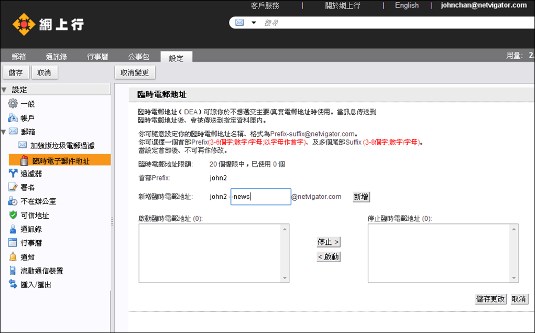
Task: Click up arrow of 停止臨時電郵地址 scrollbar
Action: click(514, 229)
